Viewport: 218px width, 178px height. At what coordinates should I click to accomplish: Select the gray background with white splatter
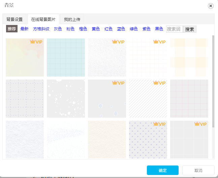pos(66,98)
